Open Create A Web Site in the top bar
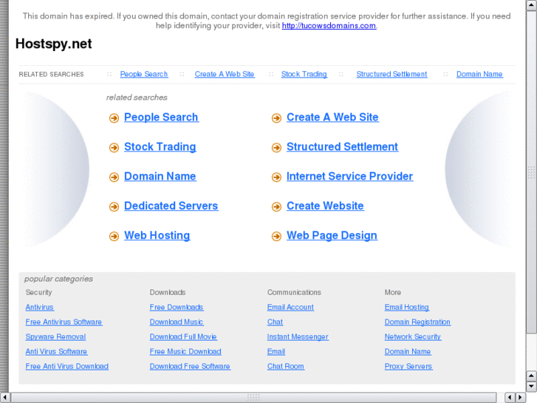Screen dimensions: 537x403 point(225,74)
